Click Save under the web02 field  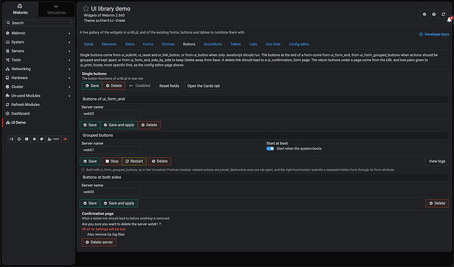click(90, 125)
